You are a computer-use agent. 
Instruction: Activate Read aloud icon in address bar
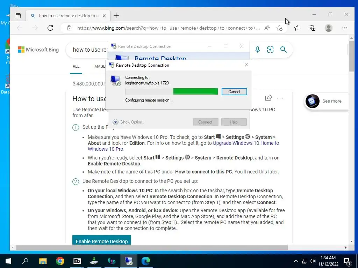267,28
